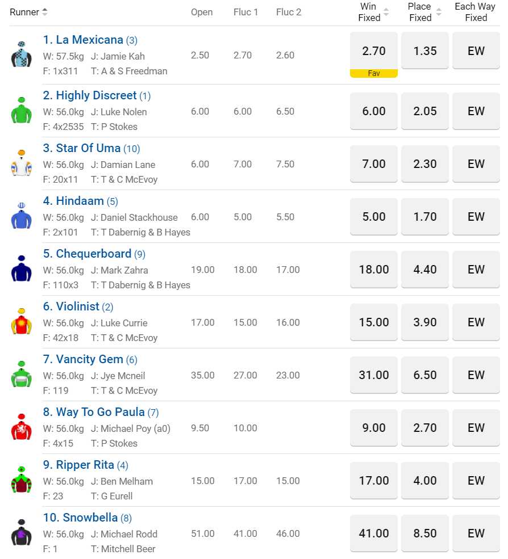
Task: Select Snowbella win odds 41.00
Action: (x=374, y=533)
